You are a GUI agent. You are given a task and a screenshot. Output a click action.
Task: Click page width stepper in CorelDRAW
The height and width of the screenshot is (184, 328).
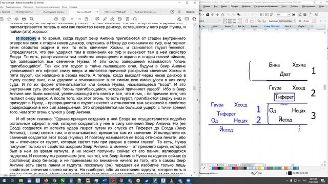coord(240,19)
